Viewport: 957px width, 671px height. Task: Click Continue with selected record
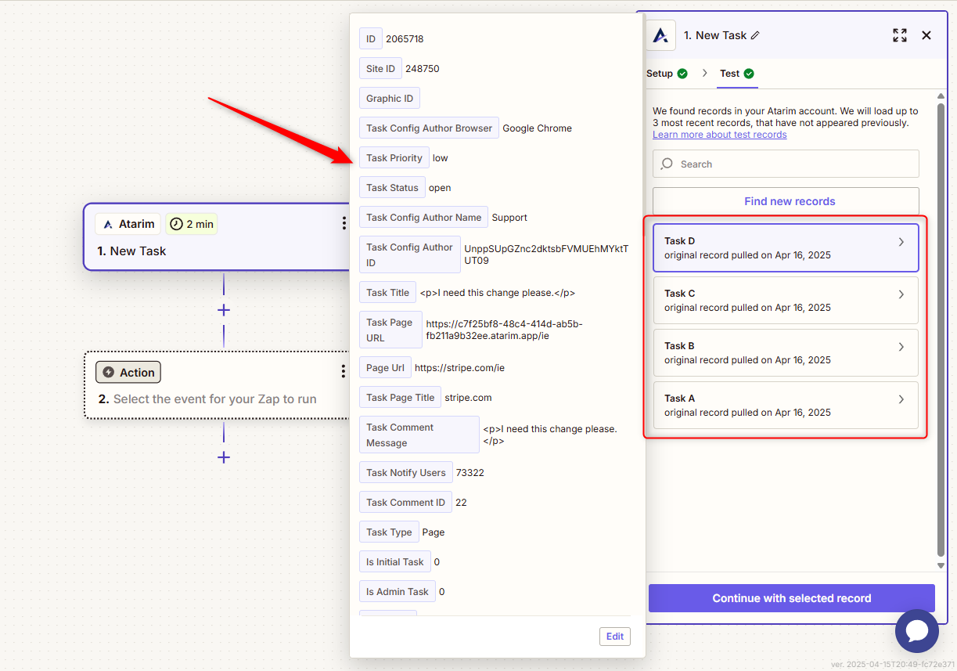point(791,598)
